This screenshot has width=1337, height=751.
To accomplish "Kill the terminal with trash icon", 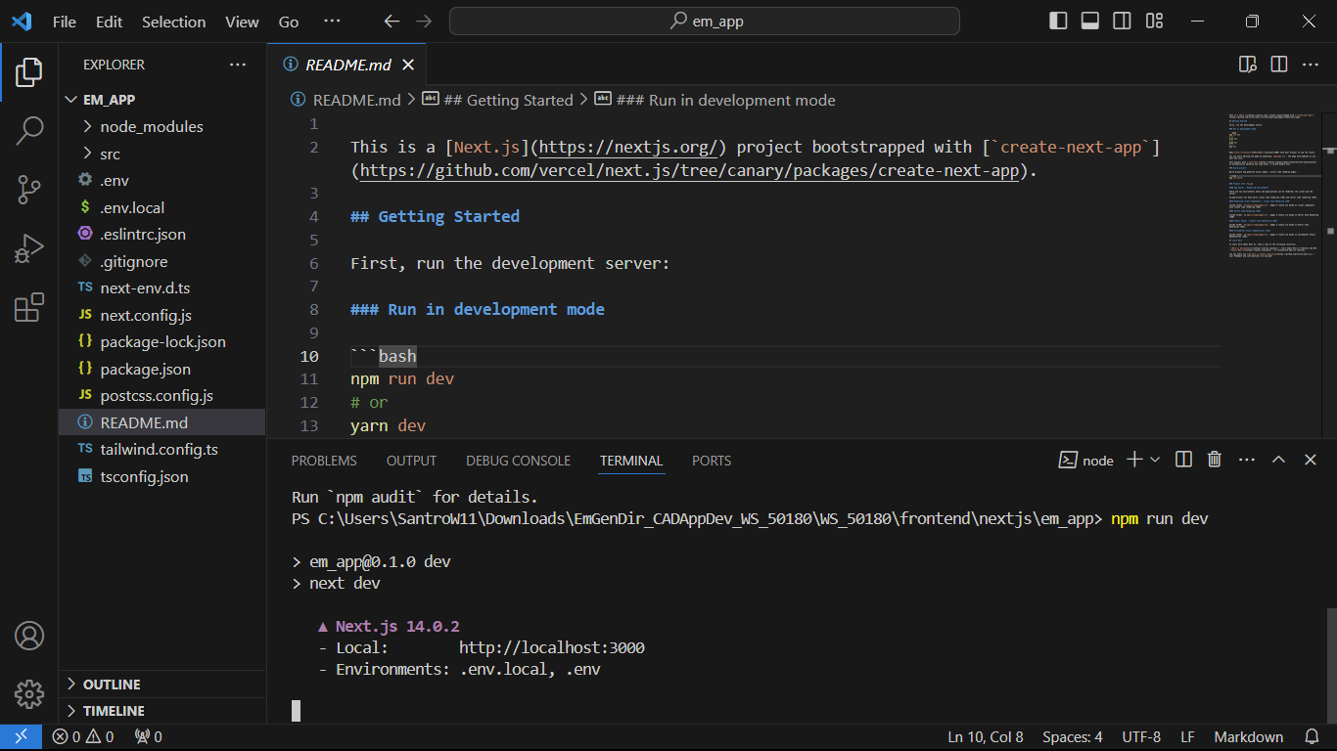I will (1214, 460).
